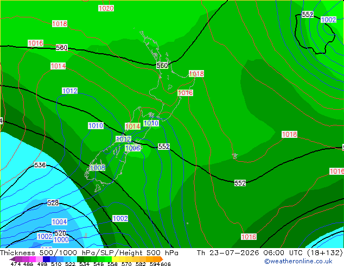Click the red 1018 label below the 1020
Screen dimensions: 344x266
pyautogui.click(x=60, y=24)
